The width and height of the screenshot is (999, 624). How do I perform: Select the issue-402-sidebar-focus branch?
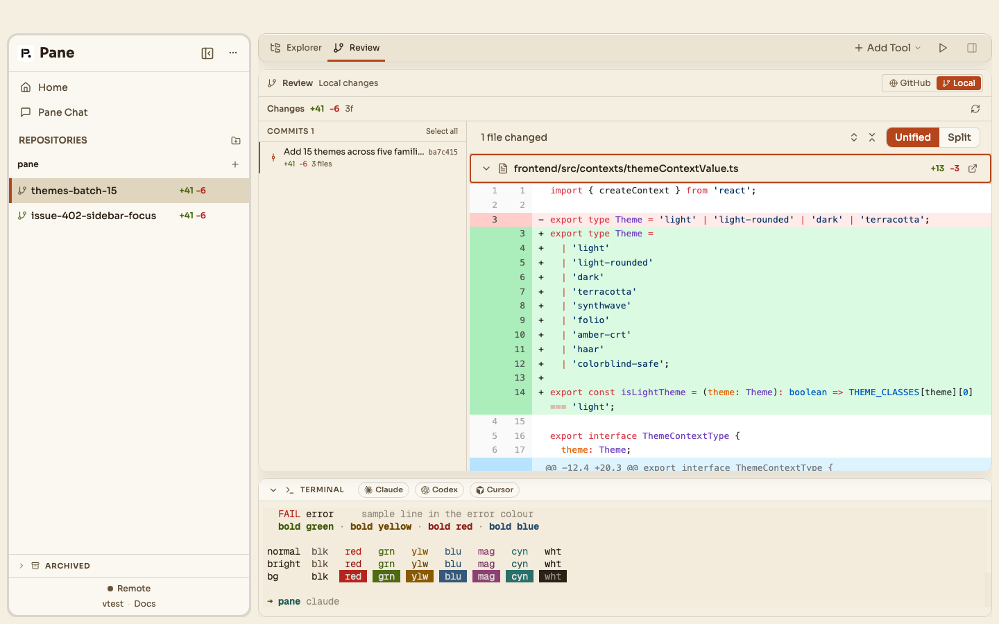point(129,216)
